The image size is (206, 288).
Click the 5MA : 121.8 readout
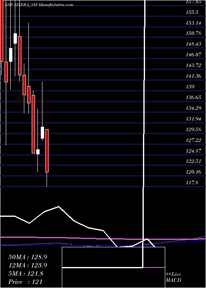coord(26,274)
